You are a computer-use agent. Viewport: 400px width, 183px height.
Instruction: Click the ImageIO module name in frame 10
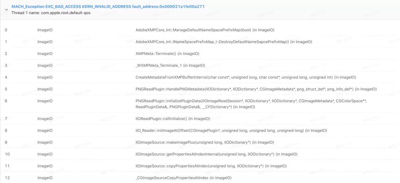point(45,154)
